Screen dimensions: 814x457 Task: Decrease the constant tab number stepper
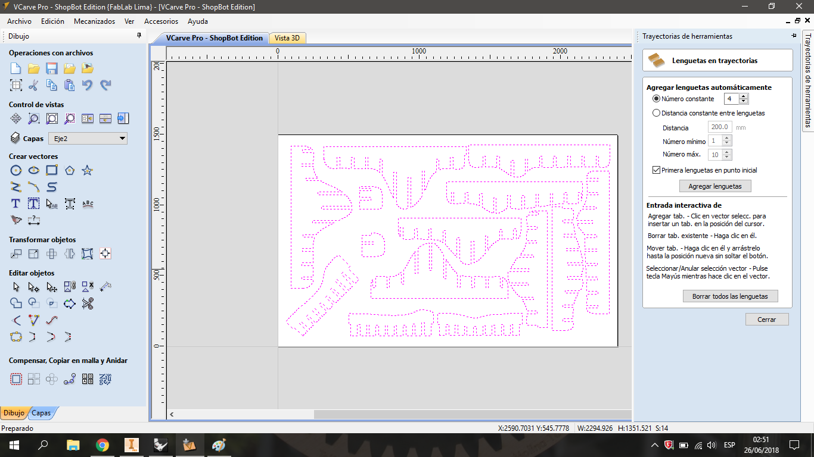(743, 102)
